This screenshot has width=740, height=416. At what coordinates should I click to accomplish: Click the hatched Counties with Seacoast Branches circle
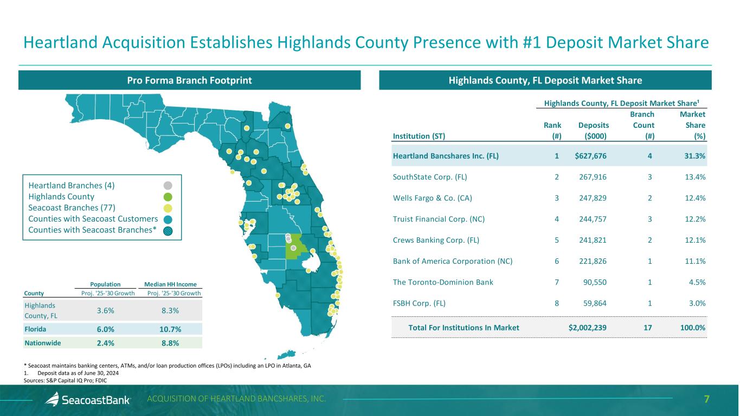(x=168, y=231)
